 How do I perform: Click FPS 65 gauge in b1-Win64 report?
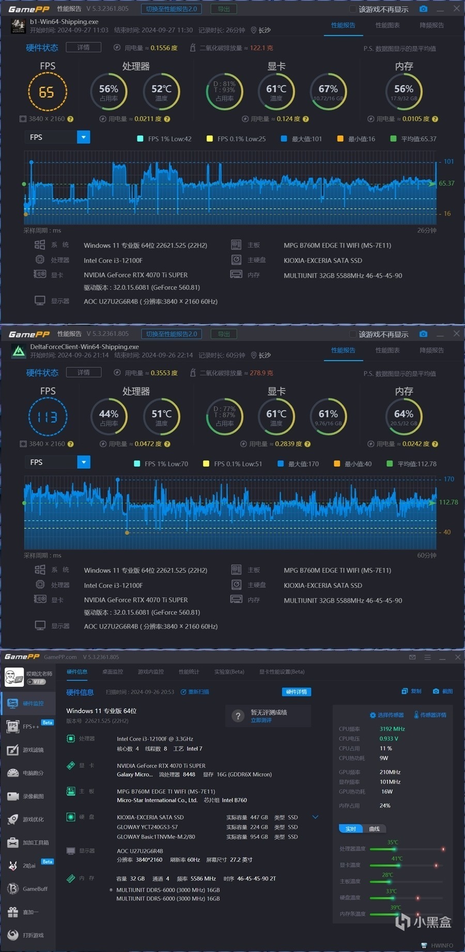pos(47,92)
